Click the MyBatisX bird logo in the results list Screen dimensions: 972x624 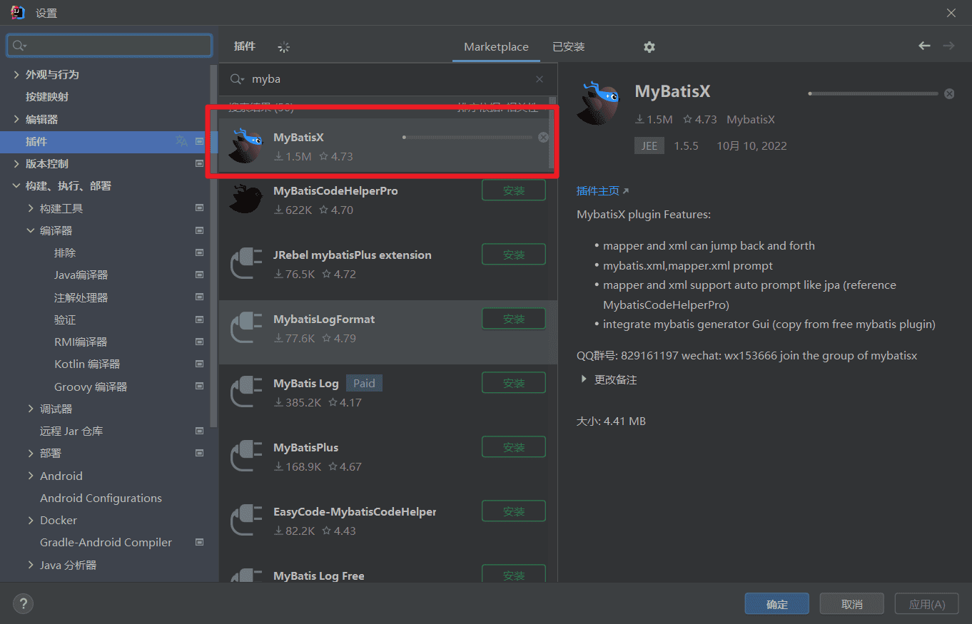[246, 145]
